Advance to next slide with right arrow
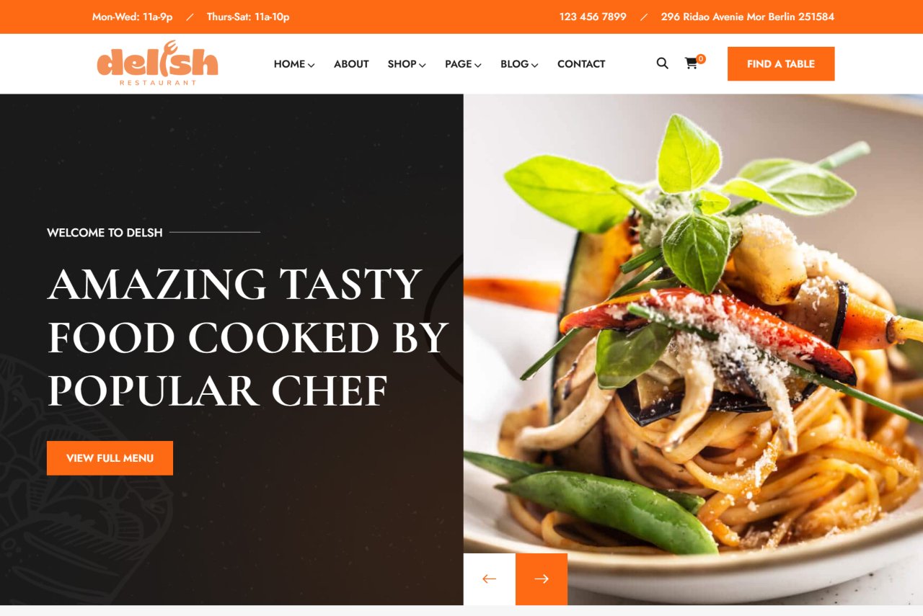The image size is (923, 616). click(542, 579)
